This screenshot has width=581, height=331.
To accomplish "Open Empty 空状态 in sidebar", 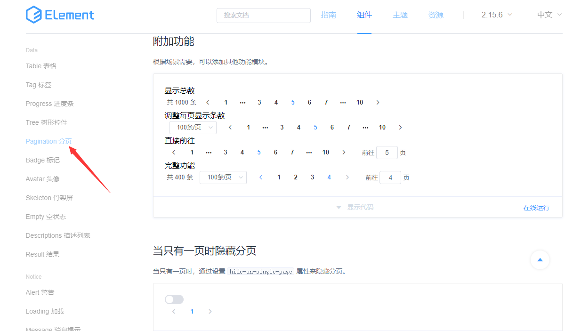I will pyautogui.click(x=46, y=217).
